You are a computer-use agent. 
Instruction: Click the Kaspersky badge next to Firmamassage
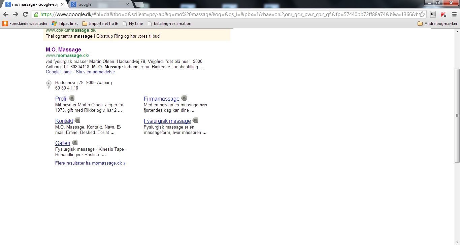(184, 98)
